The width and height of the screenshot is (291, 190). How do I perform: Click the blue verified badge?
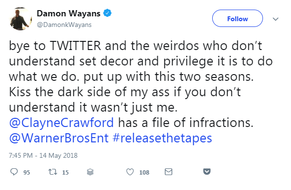[107, 13]
